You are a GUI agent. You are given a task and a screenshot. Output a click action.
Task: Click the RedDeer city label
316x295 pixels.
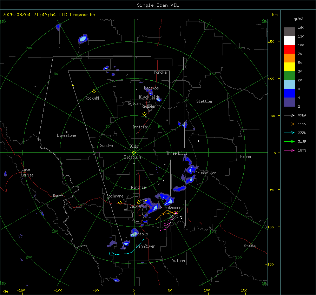(149, 106)
